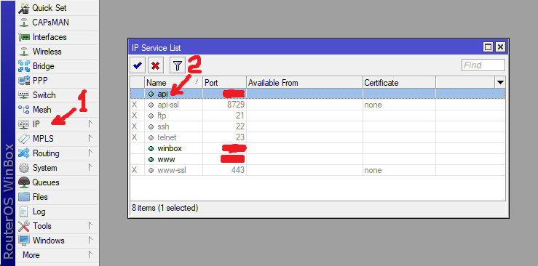Open the Files folder icon
This screenshot has height=266, width=538.
[24, 197]
